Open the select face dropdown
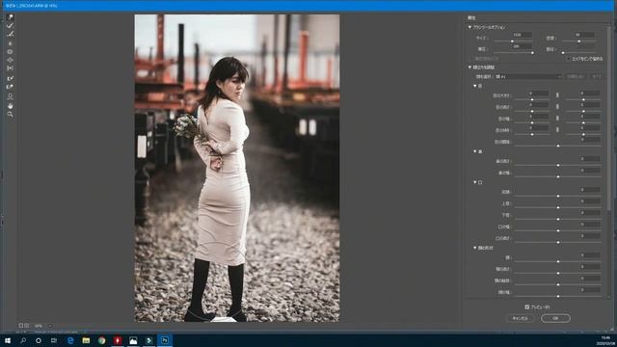This screenshot has width=617, height=347. 528,77
